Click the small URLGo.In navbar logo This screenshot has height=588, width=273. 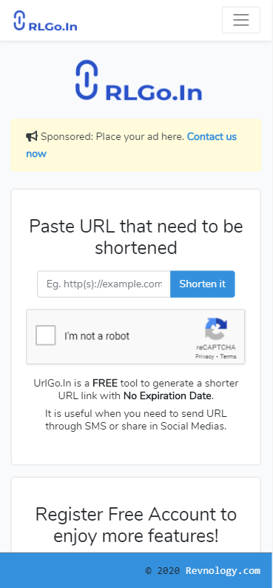click(45, 21)
